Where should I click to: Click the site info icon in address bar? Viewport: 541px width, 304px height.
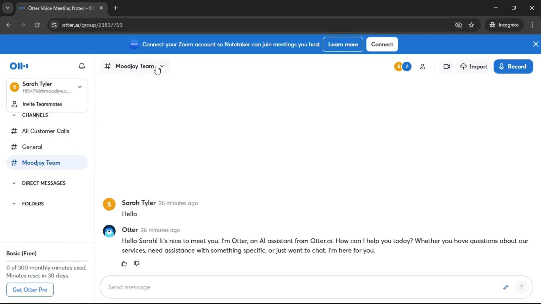54,25
